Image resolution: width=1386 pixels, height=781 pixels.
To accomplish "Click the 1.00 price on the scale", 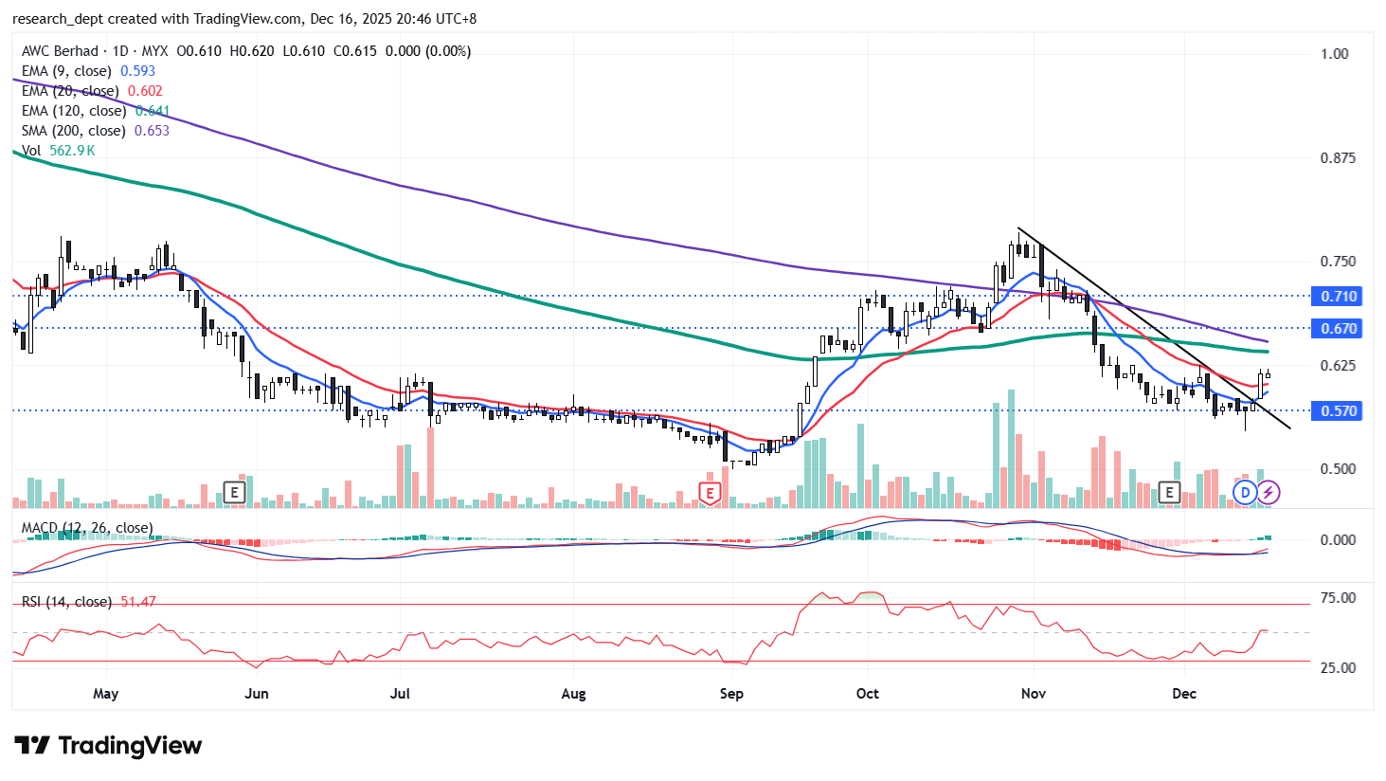I will coord(1334,54).
